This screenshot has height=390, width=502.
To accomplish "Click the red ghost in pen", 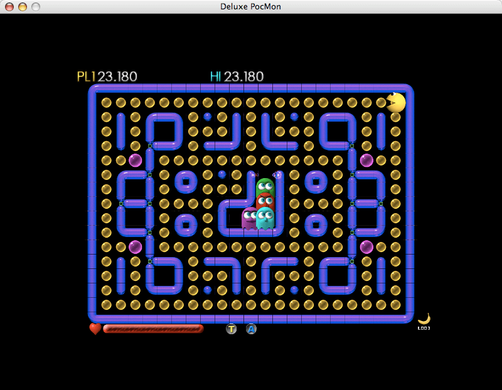I will click(265, 201).
